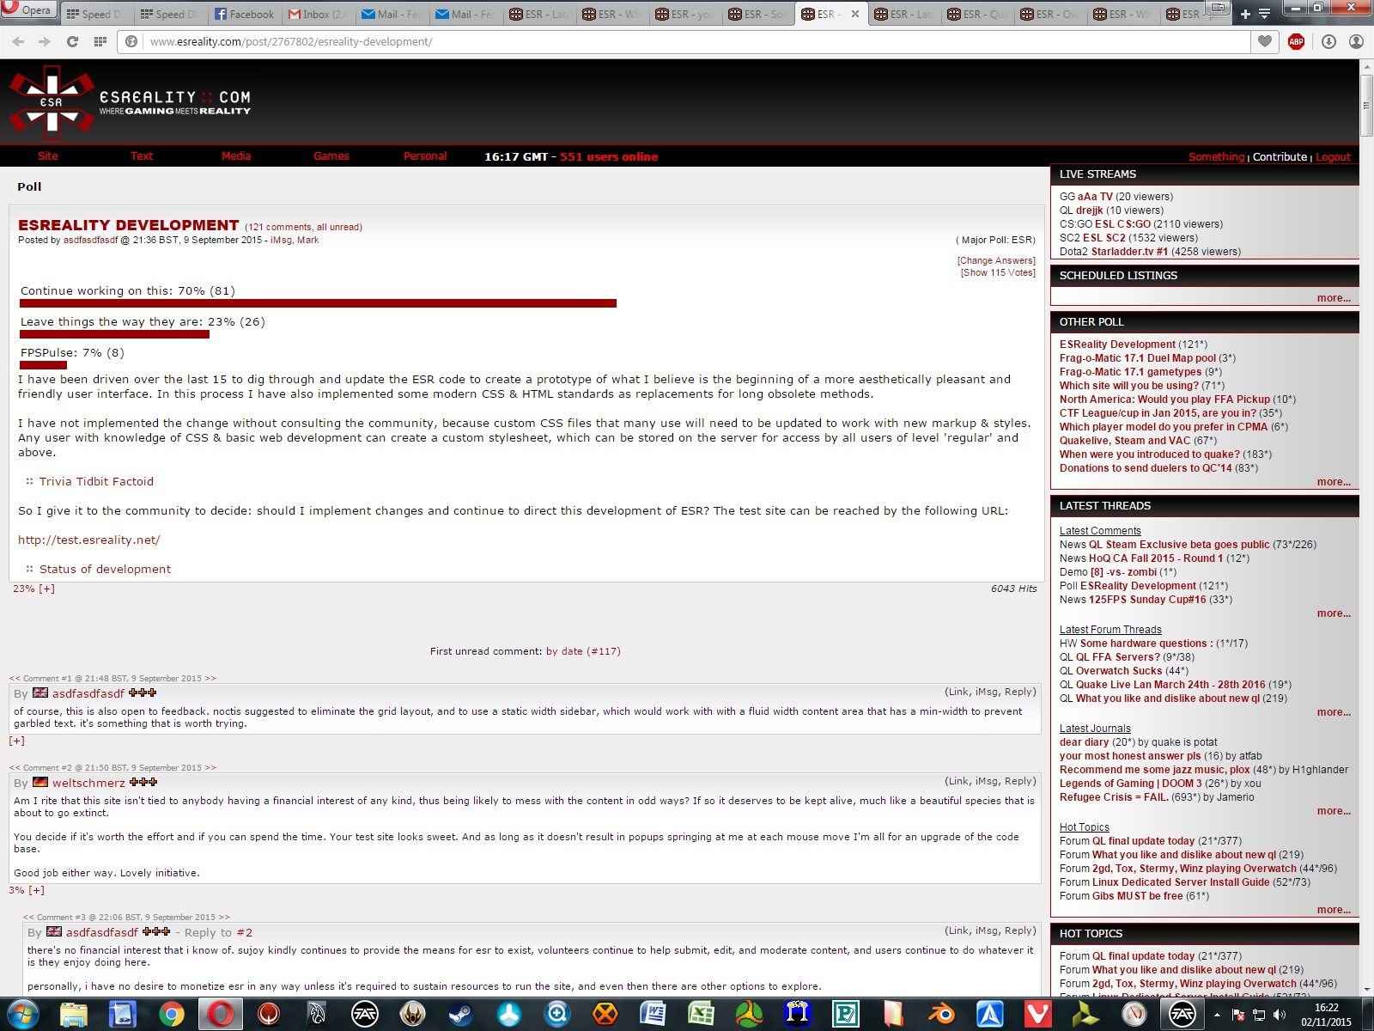Image resolution: width=1374 pixels, height=1031 pixels.
Task: Open Microsoft Publisher from taskbar
Action: (x=846, y=1015)
